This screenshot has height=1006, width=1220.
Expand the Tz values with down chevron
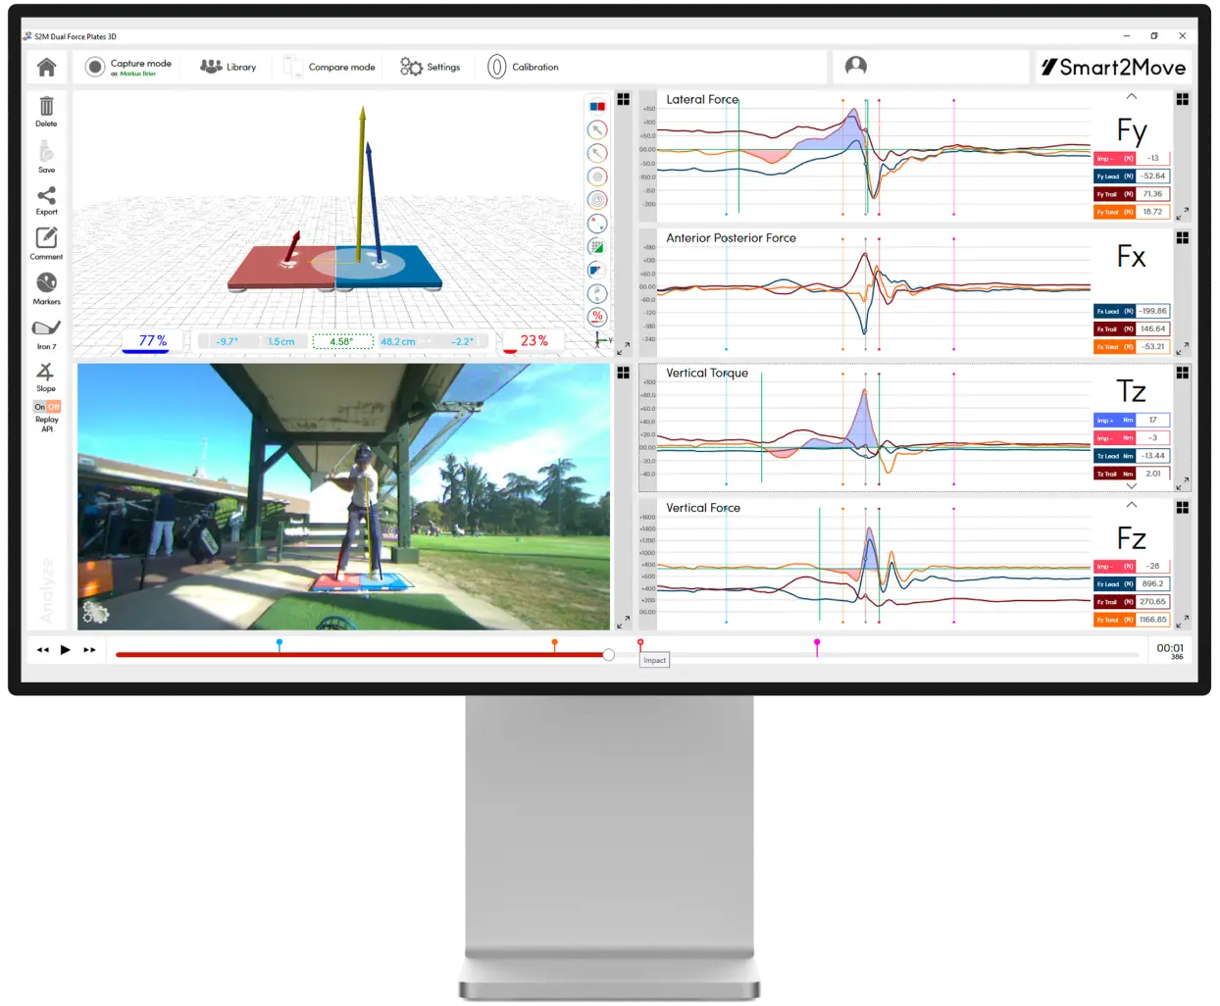(x=1131, y=486)
